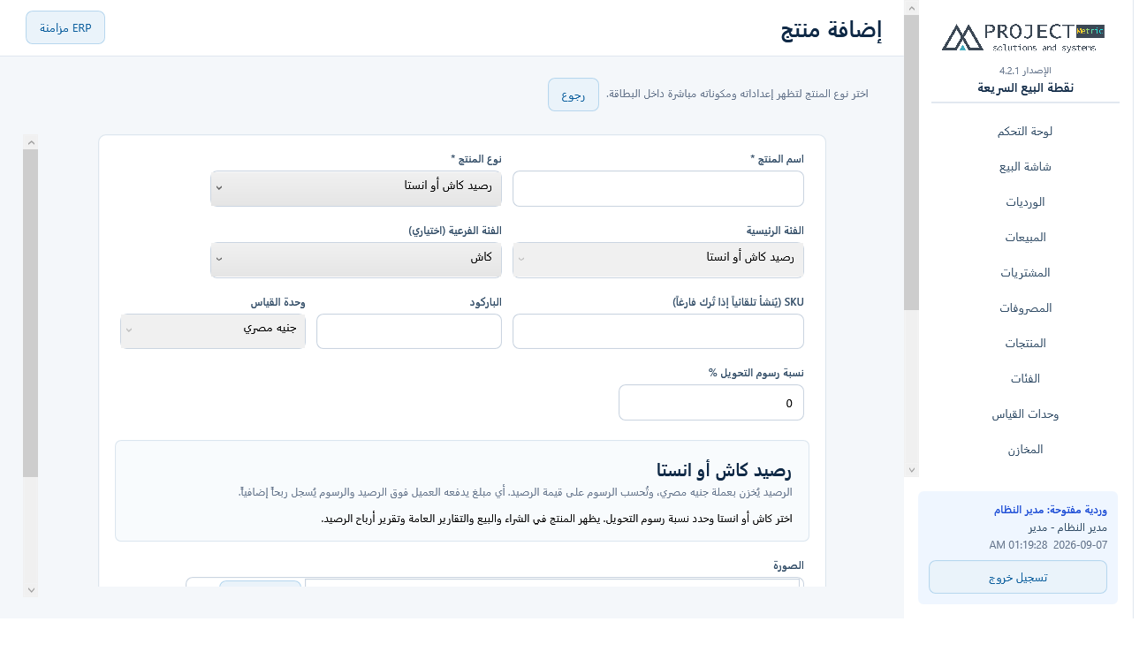Expand the الفئة الفرعية dropdown
The width and height of the screenshot is (1147, 652).
(x=356, y=260)
